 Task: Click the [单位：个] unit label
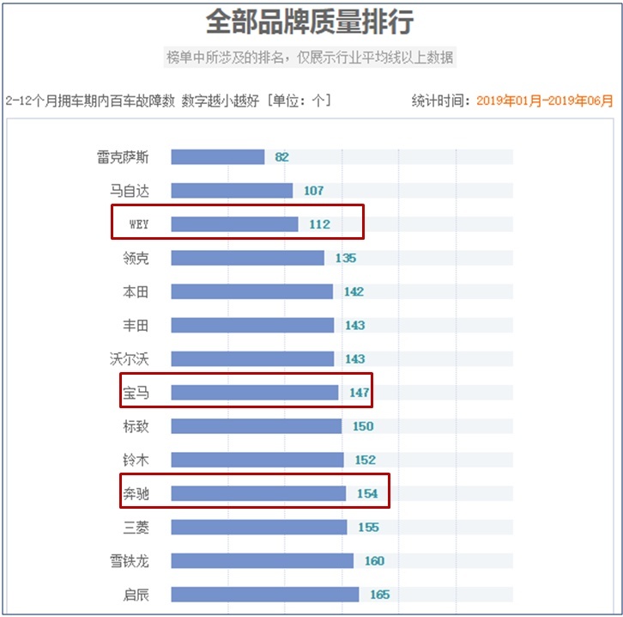(299, 101)
